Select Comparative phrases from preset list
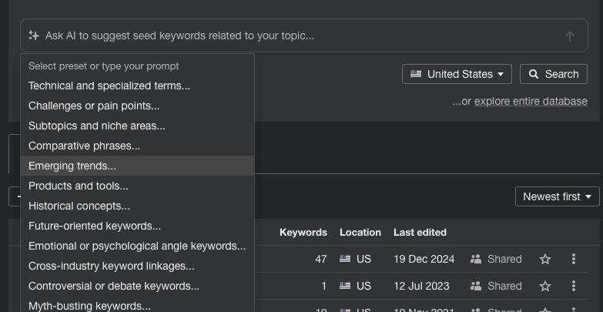The width and height of the screenshot is (603, 312). (84, 146)
